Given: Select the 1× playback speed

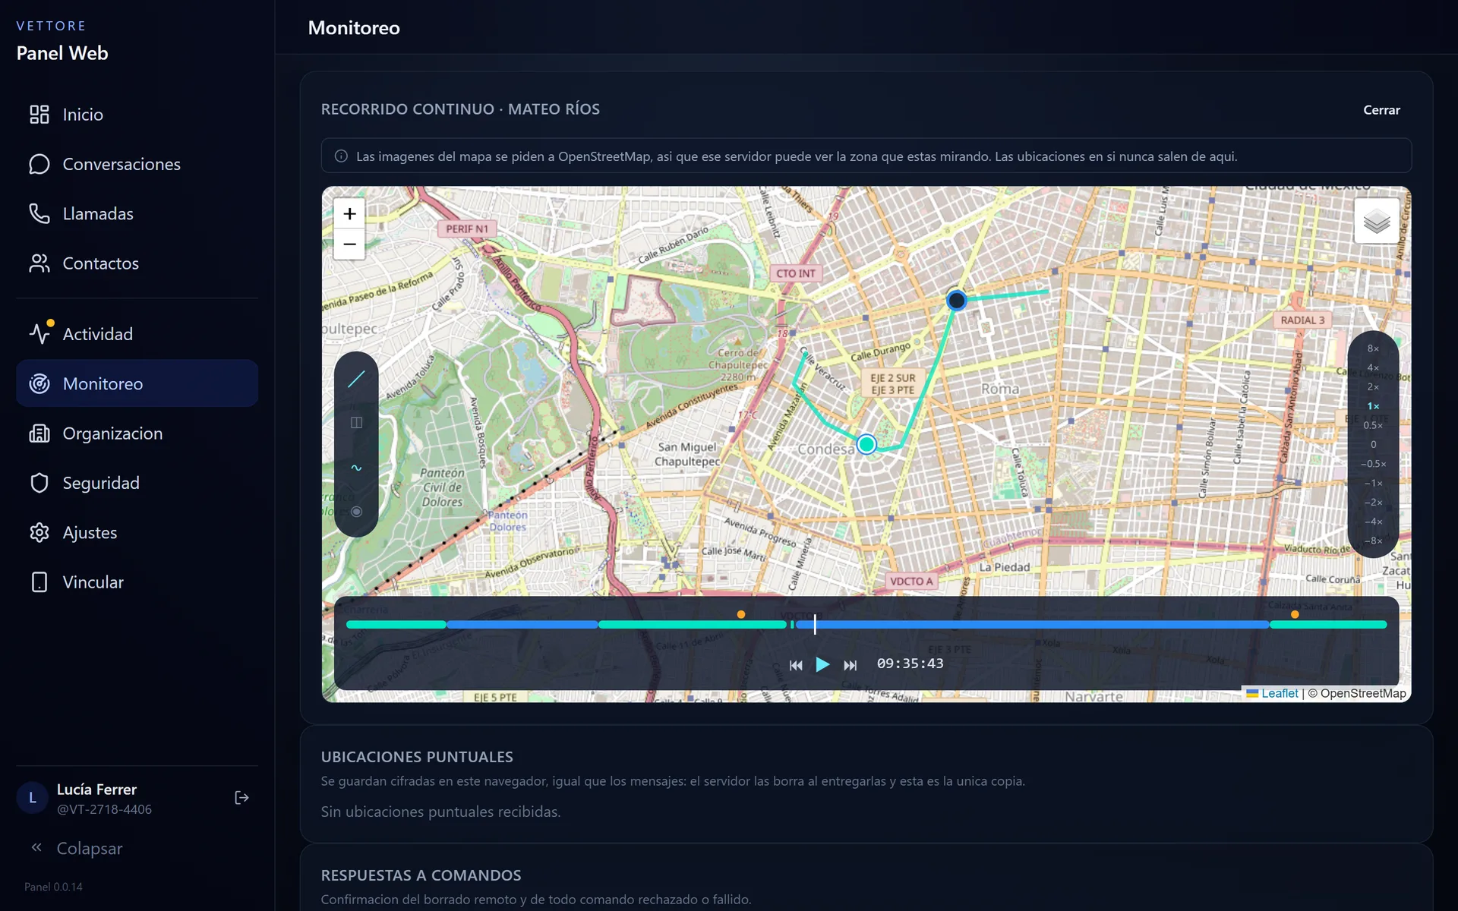Looking at the screenshot, I should click(x=1373, y=406).
